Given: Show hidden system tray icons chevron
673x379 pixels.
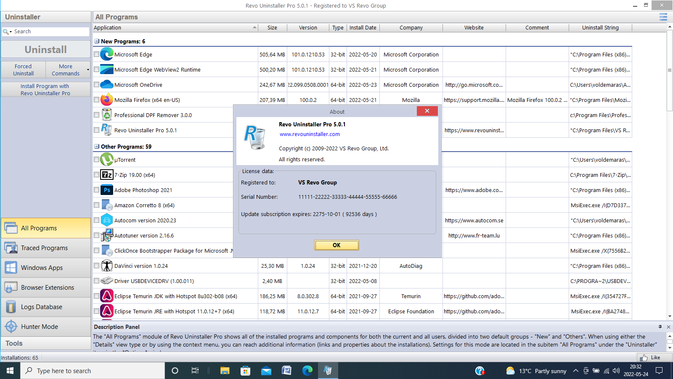Looking at the screenshot, I should pyautogui.click(x=575, y=371).
